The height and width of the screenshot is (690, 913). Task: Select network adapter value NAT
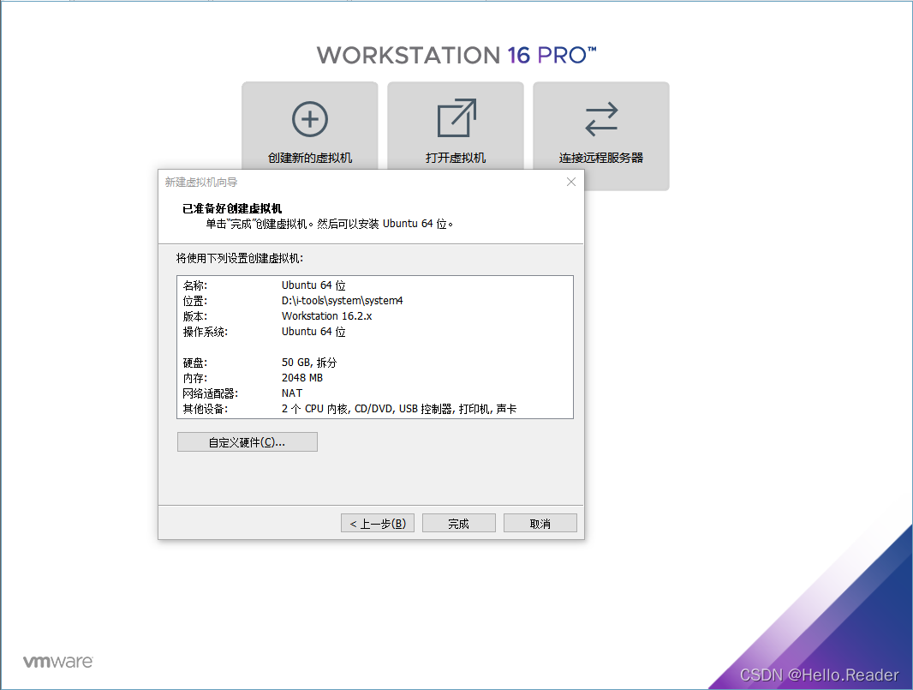tap(292, 393)
